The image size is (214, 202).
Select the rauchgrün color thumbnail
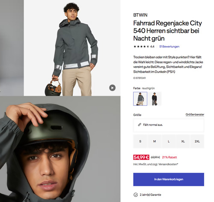point(140,99)
